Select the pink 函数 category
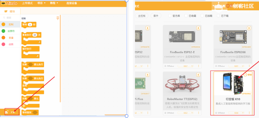This screenshot has height=118, width=259. pos(10,44)
